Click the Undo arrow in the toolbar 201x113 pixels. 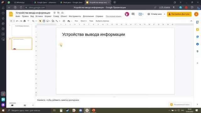[x=17, y=21]
